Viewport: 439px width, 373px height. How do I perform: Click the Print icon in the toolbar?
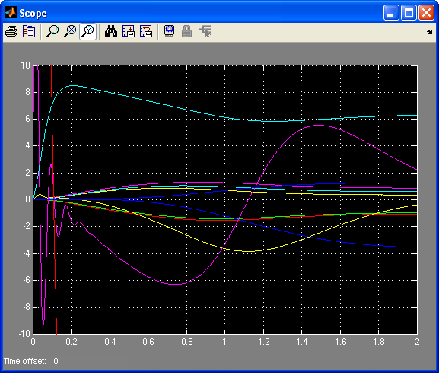tap(11, 31)
